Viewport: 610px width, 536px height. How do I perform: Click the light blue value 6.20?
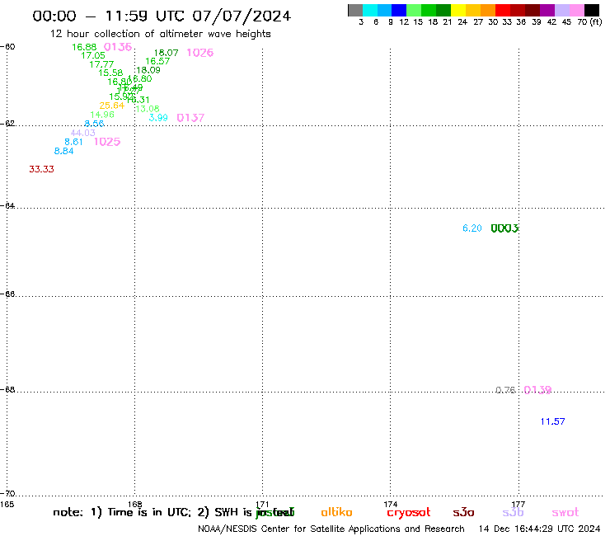(x=472, y=228)
